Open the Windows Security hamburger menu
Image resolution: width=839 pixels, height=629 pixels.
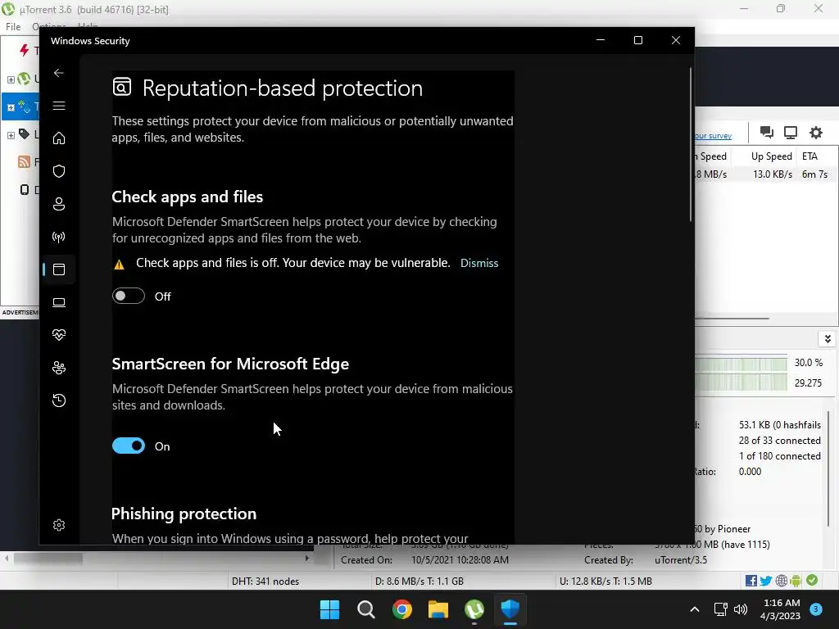click(59, 106)
